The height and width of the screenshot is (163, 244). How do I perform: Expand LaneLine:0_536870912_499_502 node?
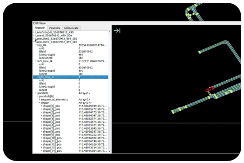(x=34, y=38)
